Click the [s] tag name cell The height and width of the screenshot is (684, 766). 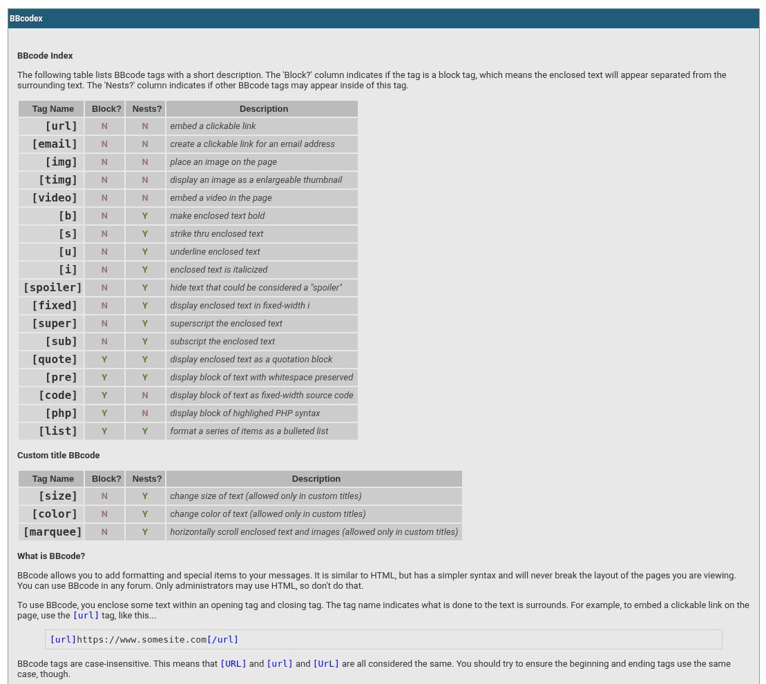click(51, 234)
